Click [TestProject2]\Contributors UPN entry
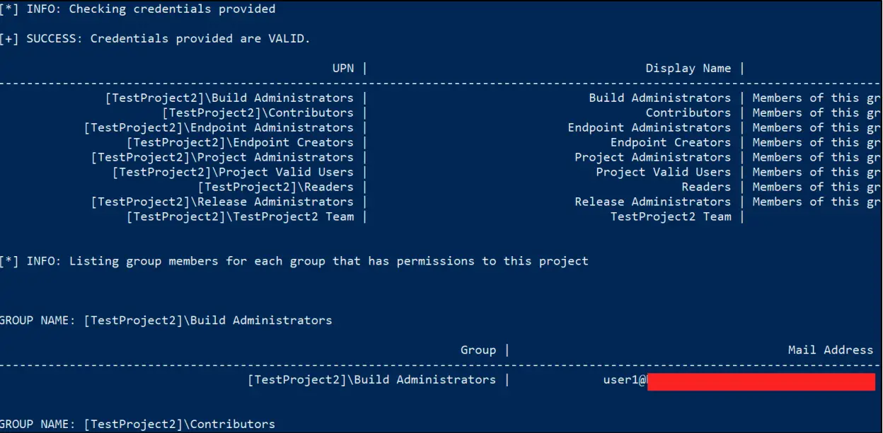This screenshot has width=883, height=433. coord(258,112)
